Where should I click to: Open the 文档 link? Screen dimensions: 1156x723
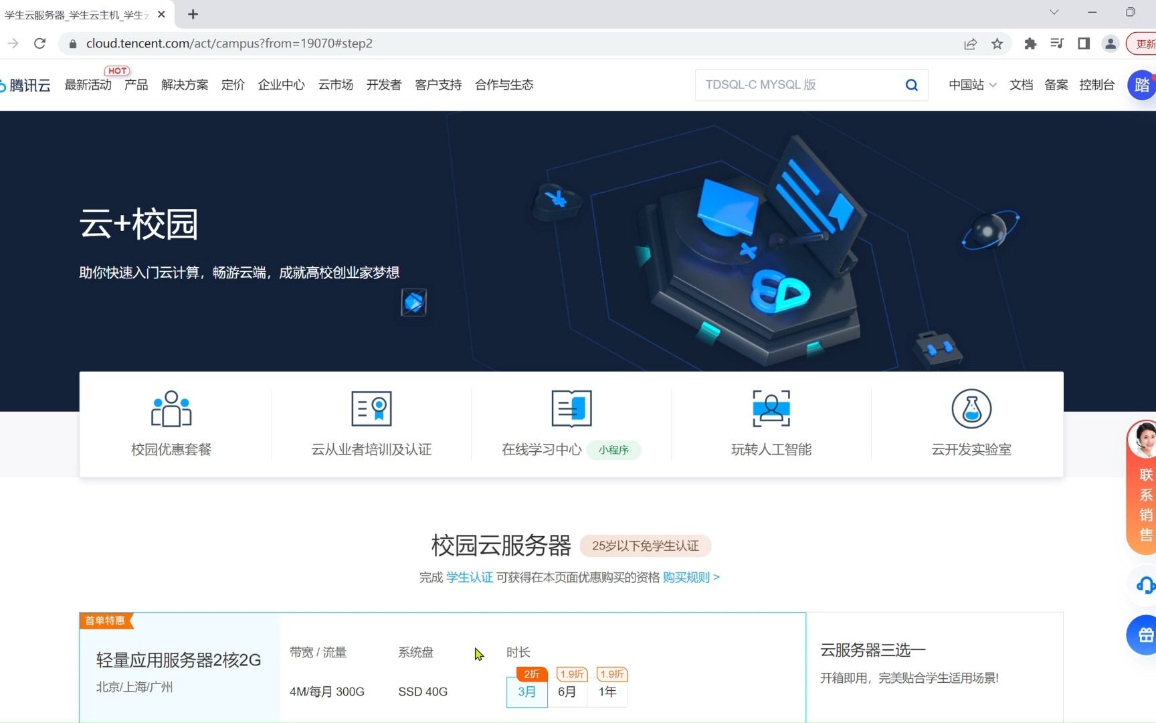pyautogui.click(x=1021, y=84)
